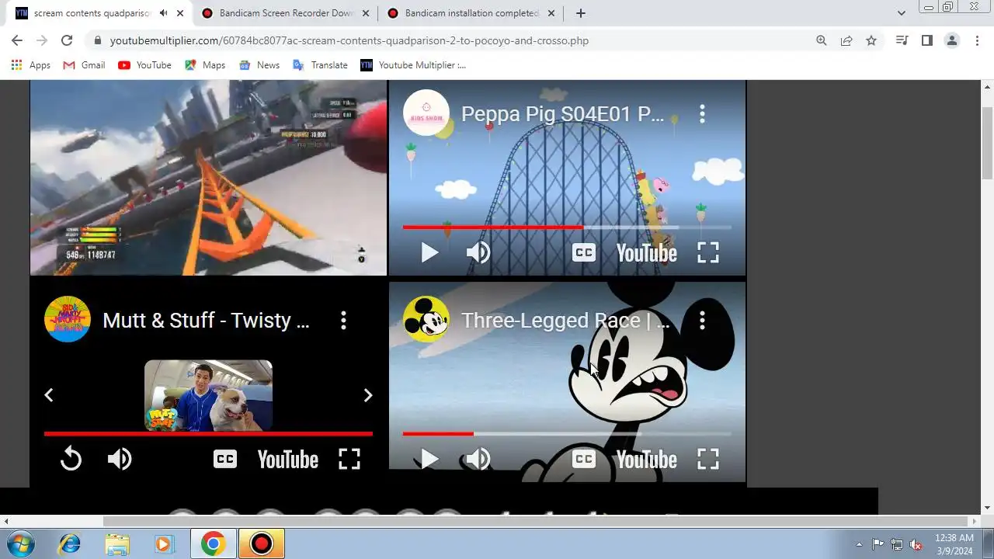Mute the Mutt & Stuff video volume
Image resolution: width=994 pixels, height=559 pixels.
point(120,460)
